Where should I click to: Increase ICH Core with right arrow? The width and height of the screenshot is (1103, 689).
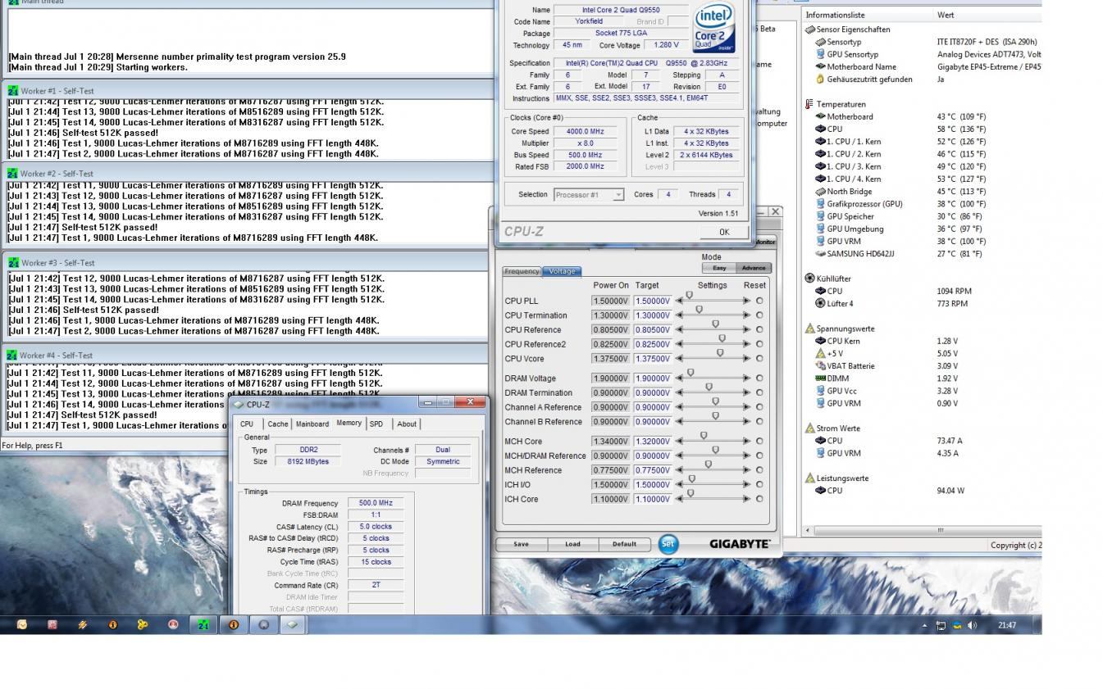point(746,499)
